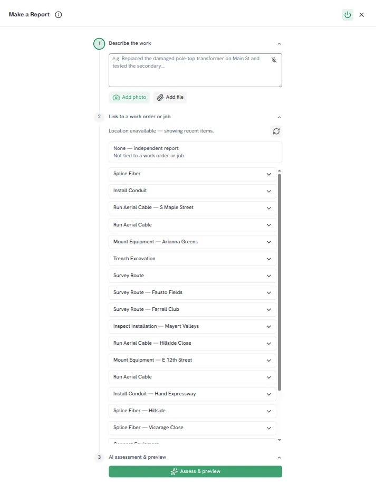Refresh location with the reload icon
376x502 pixels.
(276, 131)
